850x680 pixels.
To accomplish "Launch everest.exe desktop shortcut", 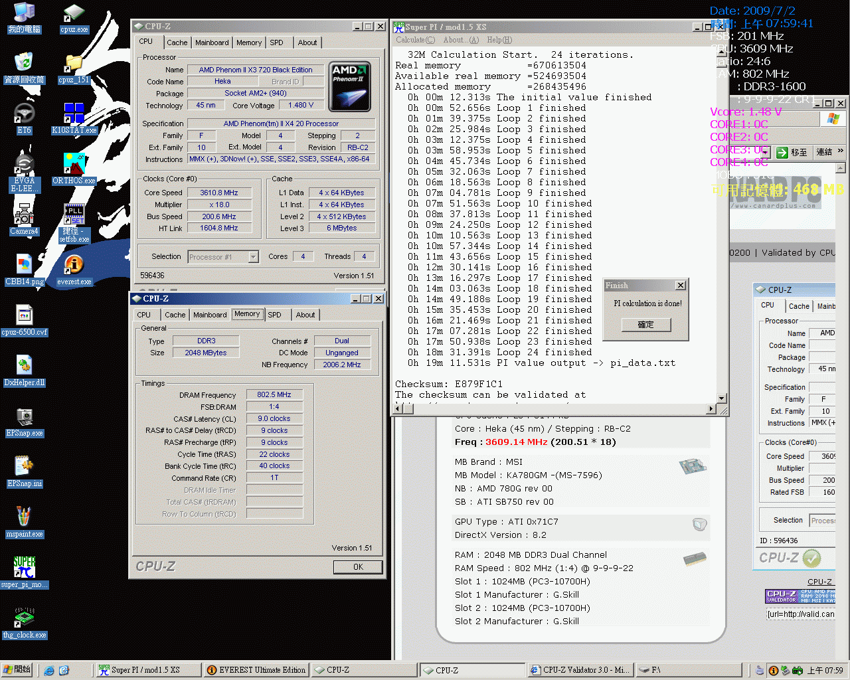I will click(74, 270).
